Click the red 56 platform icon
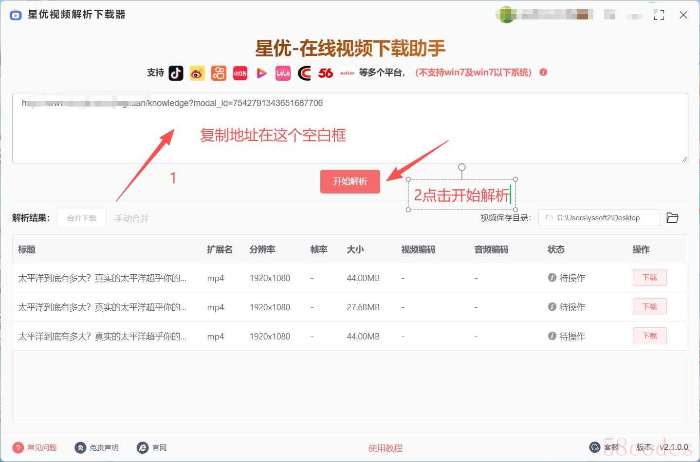The width and height of the screenshot is (700, 462). [x=326, y=73]
